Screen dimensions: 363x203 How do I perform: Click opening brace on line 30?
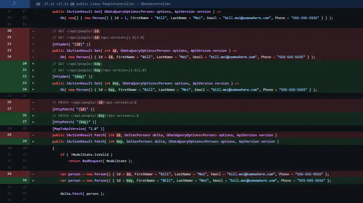pos(53,148)
